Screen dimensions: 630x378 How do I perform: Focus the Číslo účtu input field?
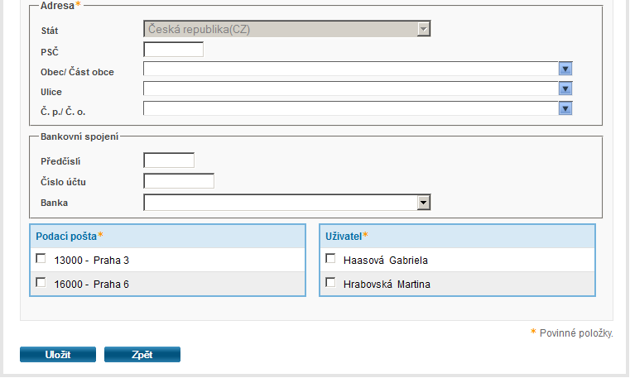(x=179, y=181)
